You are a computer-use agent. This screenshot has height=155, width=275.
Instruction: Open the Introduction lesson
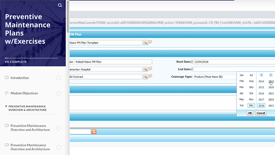(x=20, y=78)
